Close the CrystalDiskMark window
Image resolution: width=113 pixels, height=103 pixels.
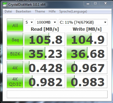(105, 4)
